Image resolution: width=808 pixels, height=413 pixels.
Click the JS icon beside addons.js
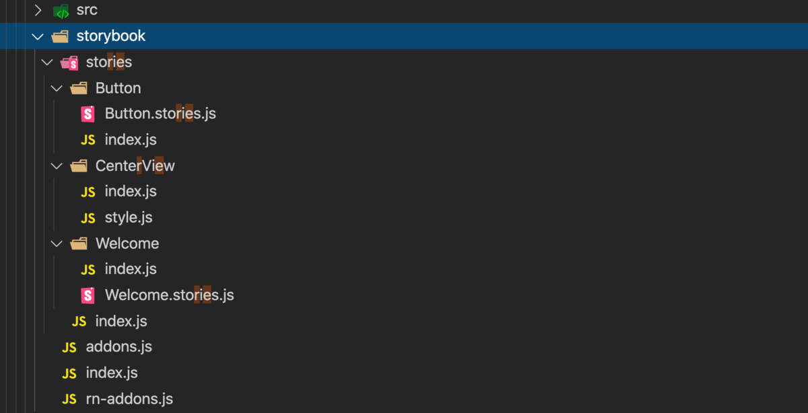point(69,347)
